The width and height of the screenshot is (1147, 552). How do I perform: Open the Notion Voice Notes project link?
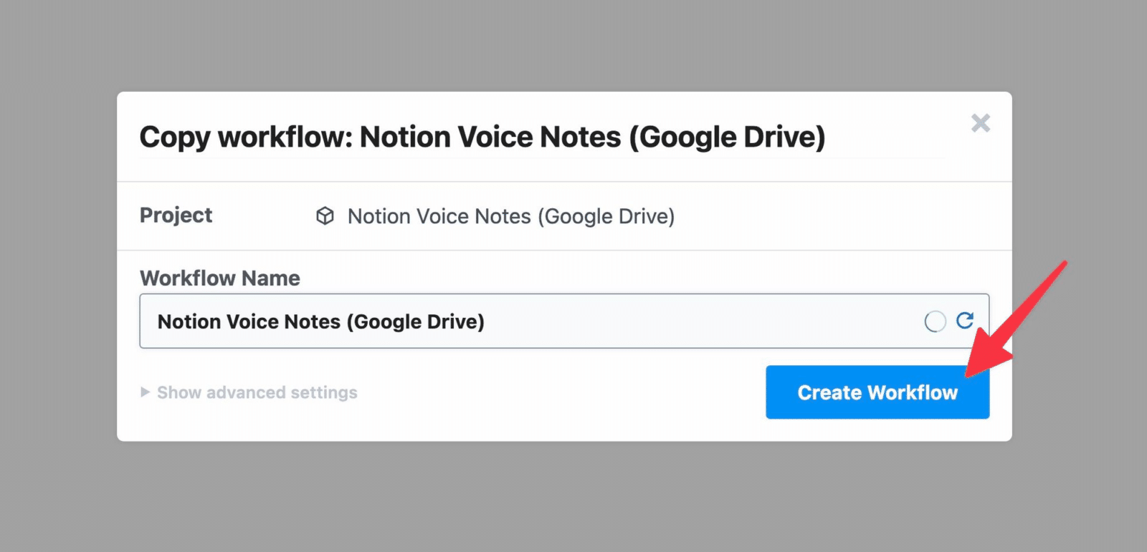coord(510,216)
